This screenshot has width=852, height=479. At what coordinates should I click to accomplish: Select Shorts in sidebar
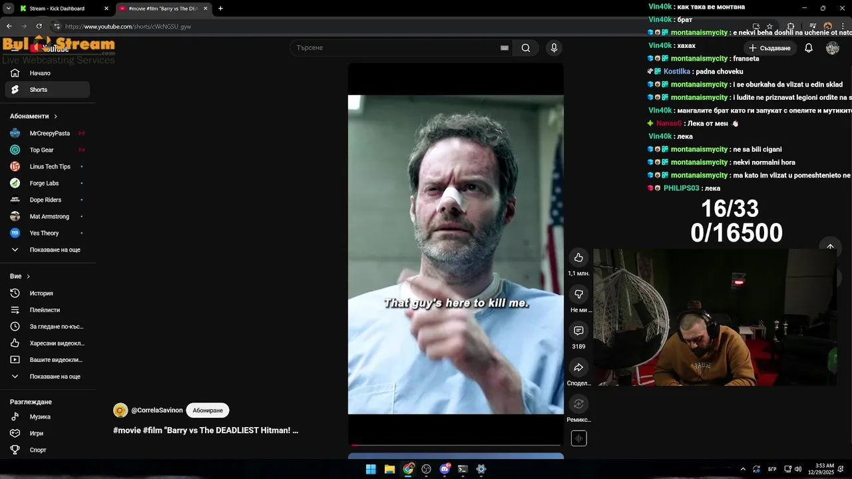click(47, 90)
